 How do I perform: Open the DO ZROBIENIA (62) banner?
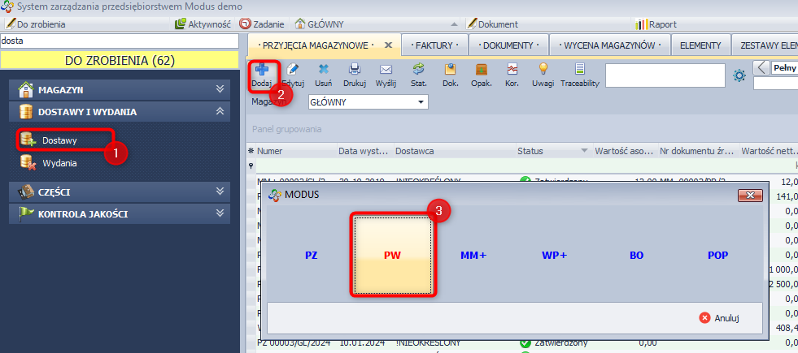click(x=120, y=60)
